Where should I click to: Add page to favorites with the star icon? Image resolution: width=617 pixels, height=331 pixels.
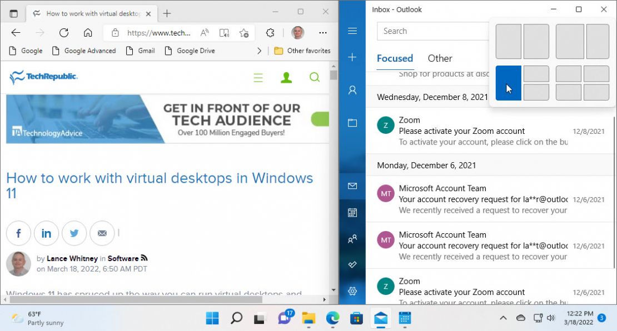pyautogui.click(x=243, y=33)
